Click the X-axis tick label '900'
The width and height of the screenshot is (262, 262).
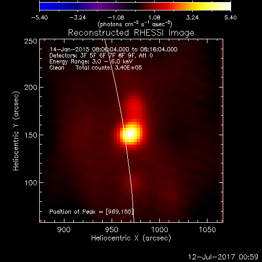[64, 230]
